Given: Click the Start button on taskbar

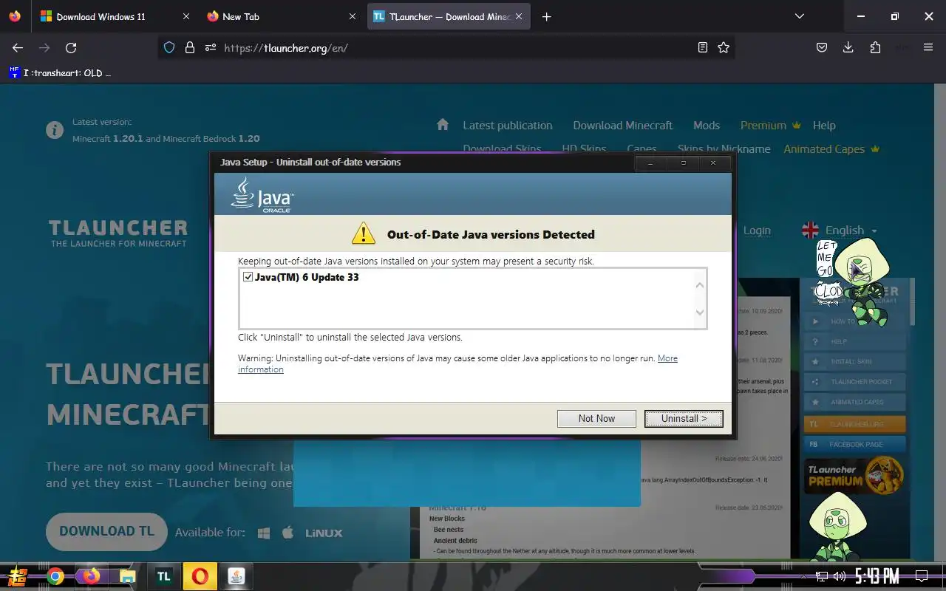Looking at the screenshot, I should 18,576.
